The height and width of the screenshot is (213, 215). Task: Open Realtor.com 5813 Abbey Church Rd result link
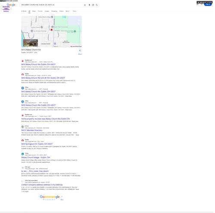click(38, 64)
